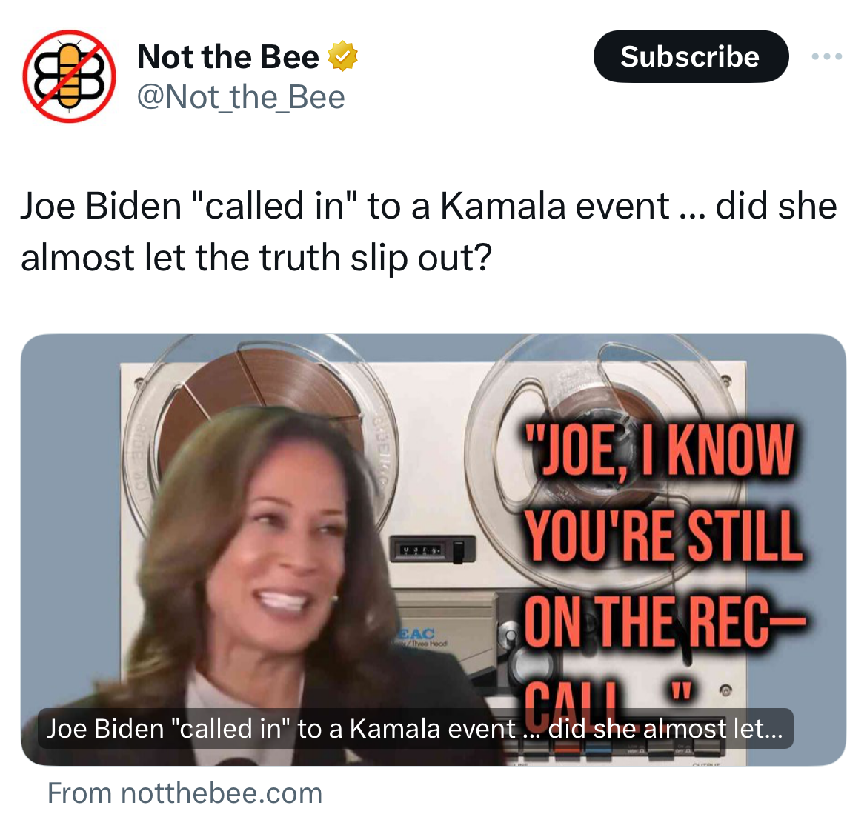Click the gold verified badge

pyautogui.click(x=342, y=56)
